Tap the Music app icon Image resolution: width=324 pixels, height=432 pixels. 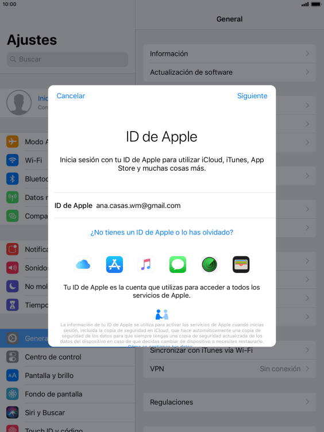pos(146,264)
